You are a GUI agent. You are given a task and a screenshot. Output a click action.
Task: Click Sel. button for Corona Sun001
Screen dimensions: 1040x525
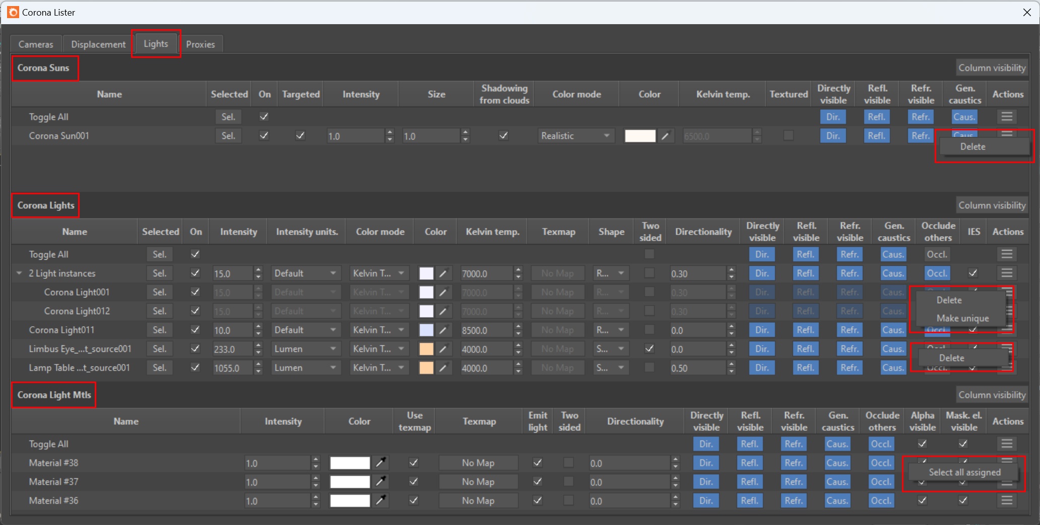click(x=228, y=136)
